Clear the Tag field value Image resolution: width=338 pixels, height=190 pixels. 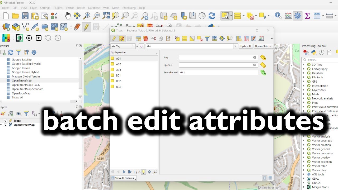(255, 58)
